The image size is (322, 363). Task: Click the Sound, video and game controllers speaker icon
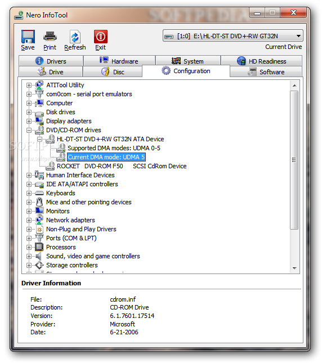point(39,256)
